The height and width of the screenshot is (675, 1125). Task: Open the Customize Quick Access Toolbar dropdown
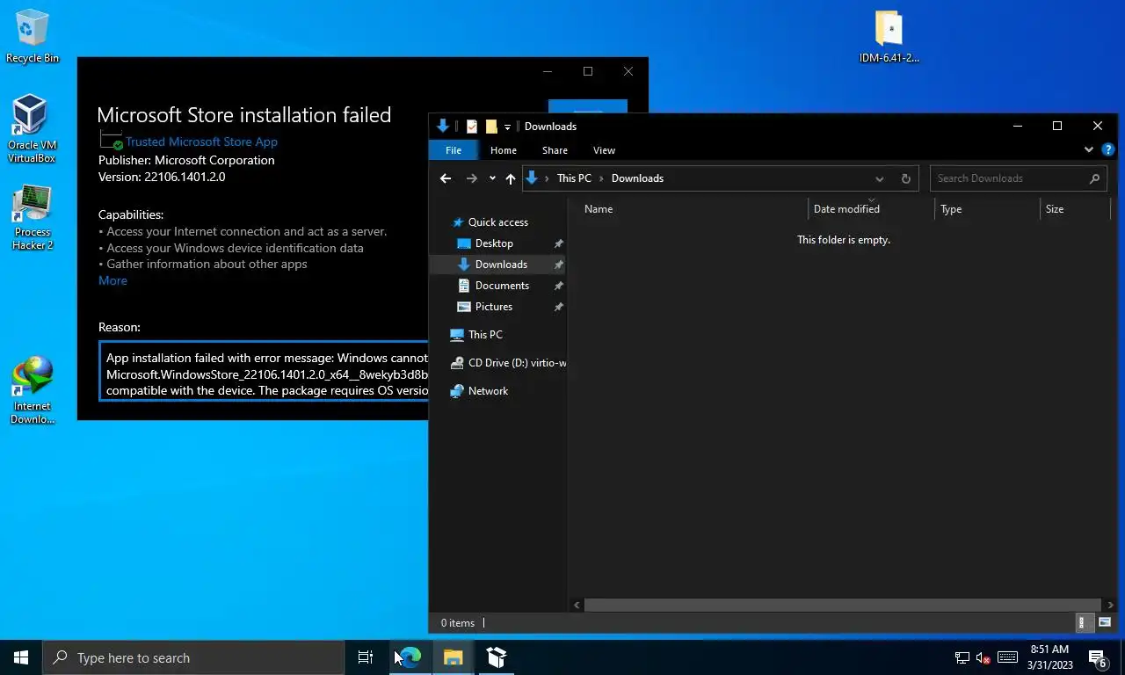click(507, 127)
